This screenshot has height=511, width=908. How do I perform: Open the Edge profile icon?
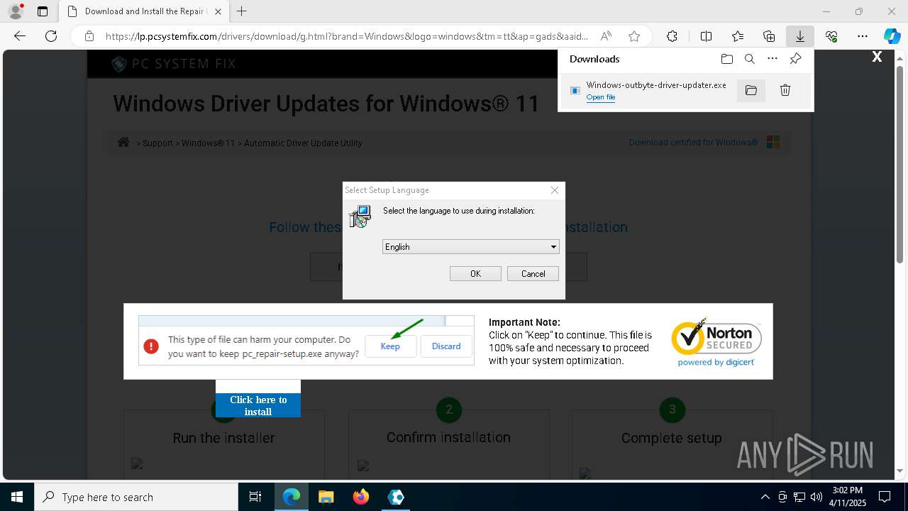click(x=15, y=11)
